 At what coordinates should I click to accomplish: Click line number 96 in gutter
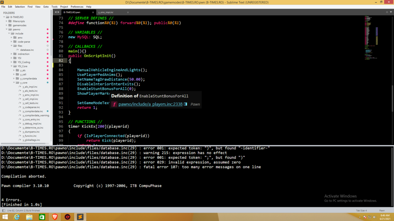coord(61,127)
